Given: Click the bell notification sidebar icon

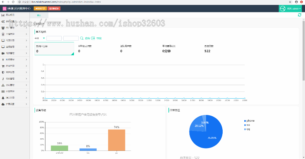Looking at the screenshot, I should click(3, 98).
